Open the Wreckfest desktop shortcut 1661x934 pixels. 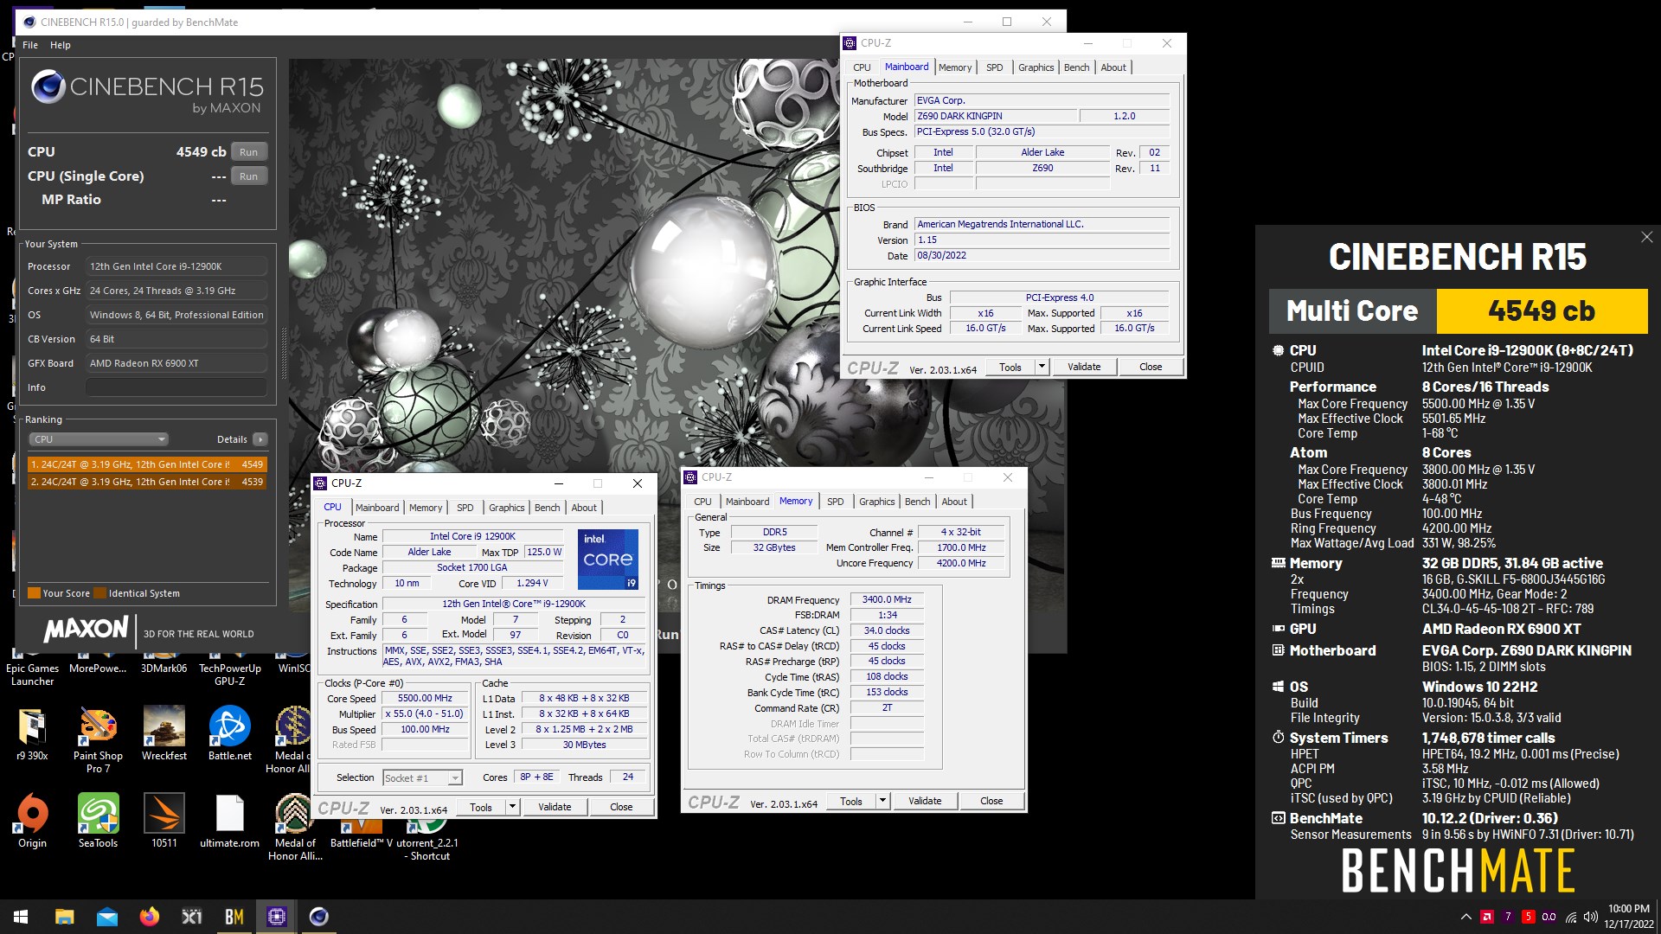tap(164, 733)
